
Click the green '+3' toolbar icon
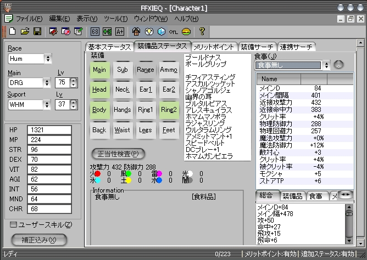click(107, 31)
